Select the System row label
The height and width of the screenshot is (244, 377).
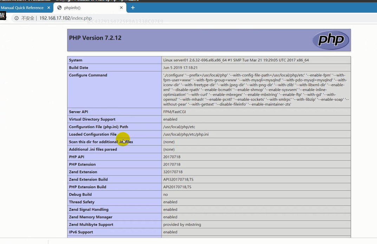tap(76, 60)
